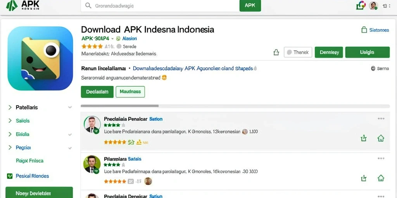Screen dimensions: 397x198
Task: Toggle the Thenek button
Action: point(298,52)
